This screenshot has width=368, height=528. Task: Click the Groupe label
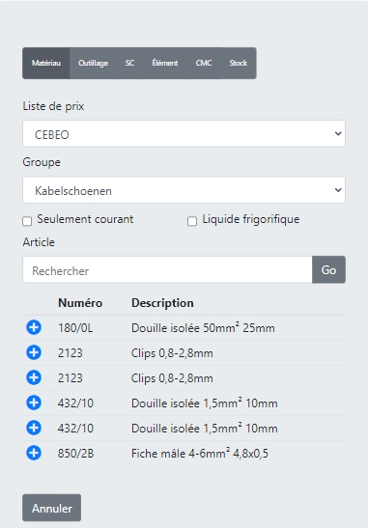click(x=42, y=162)
